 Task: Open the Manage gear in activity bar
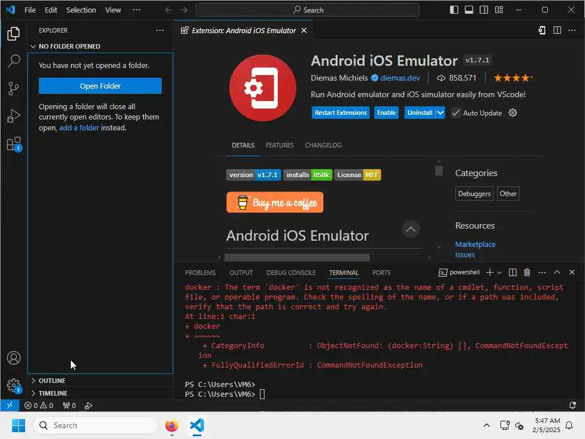pyautogui.click(x=14, y=385)
